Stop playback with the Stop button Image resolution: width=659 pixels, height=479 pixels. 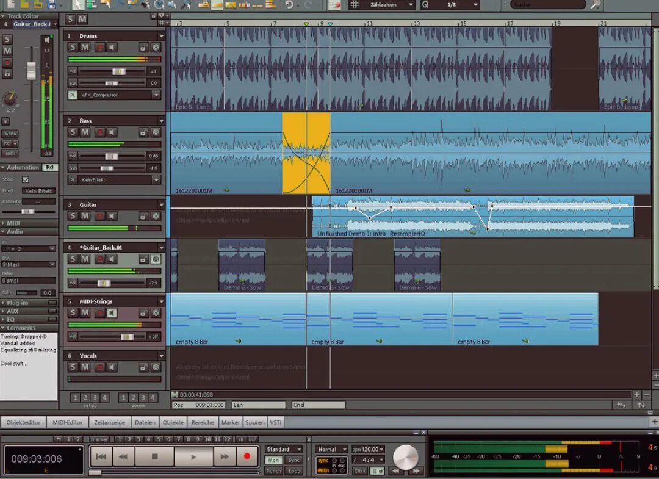click(x=154, y=457)
